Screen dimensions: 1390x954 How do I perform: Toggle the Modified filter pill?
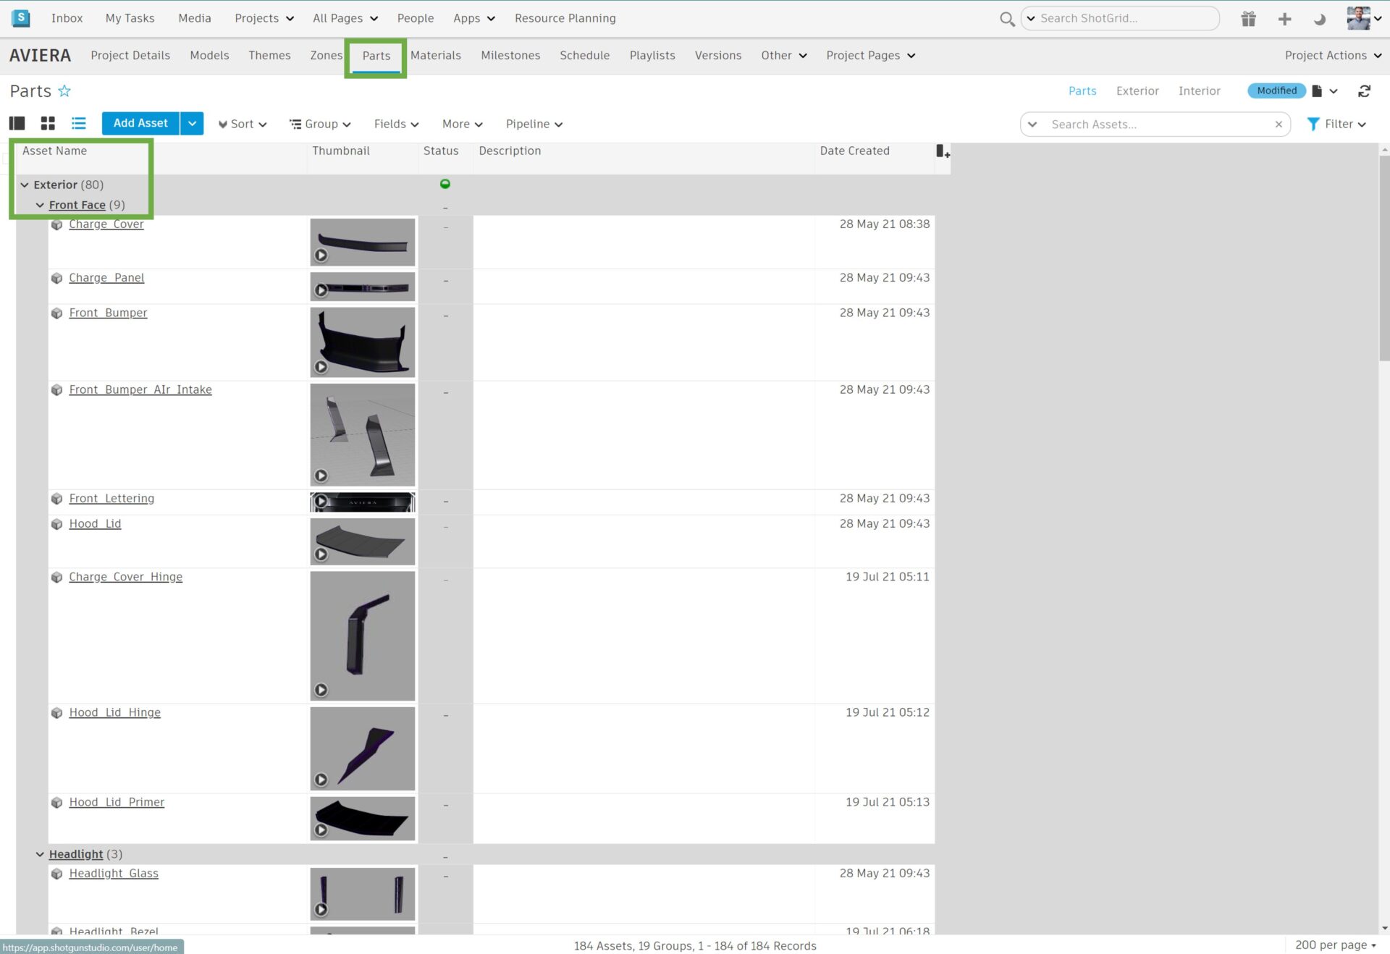pyautogui.click(x=1276, y=90)
